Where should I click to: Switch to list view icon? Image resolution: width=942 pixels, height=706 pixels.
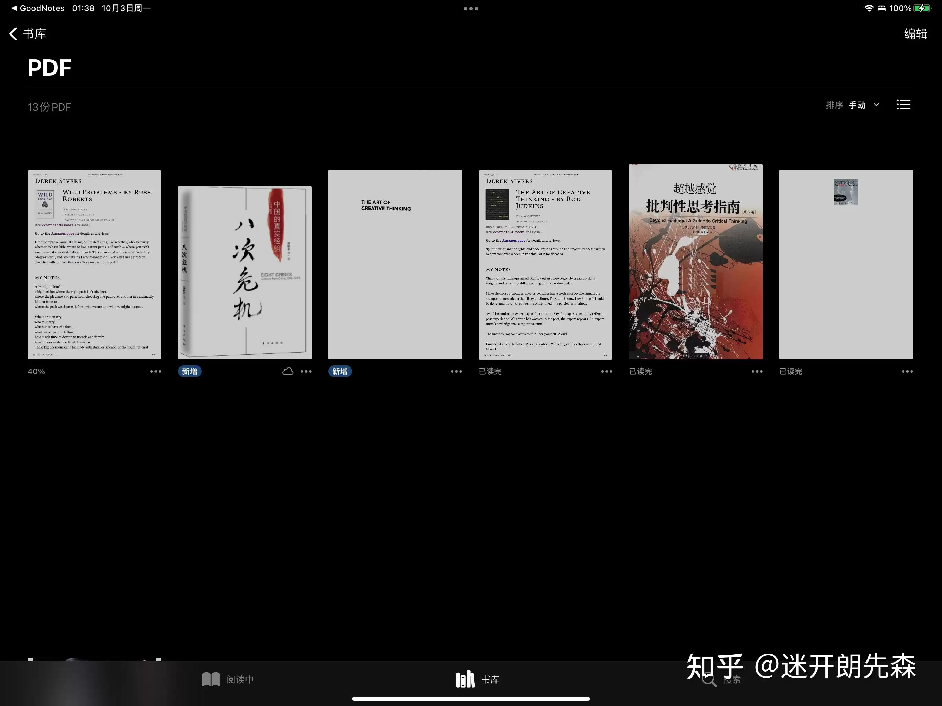pyautogui.click(x=903, y=104)
